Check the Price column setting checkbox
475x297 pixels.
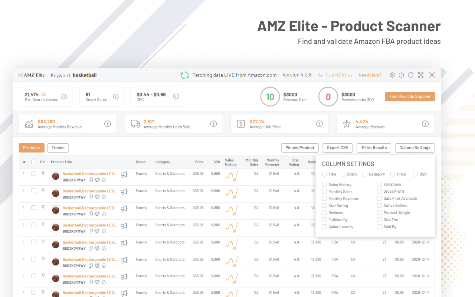pyautogui.click(x=393, y=174)
